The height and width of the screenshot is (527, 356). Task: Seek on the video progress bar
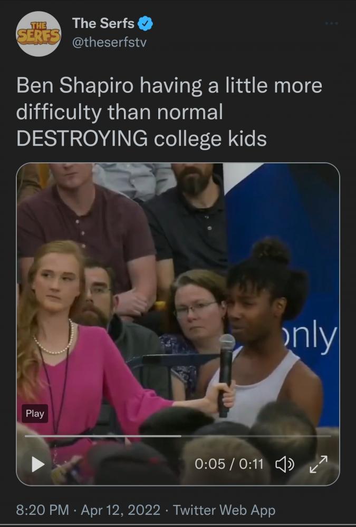tap(178, 436)
